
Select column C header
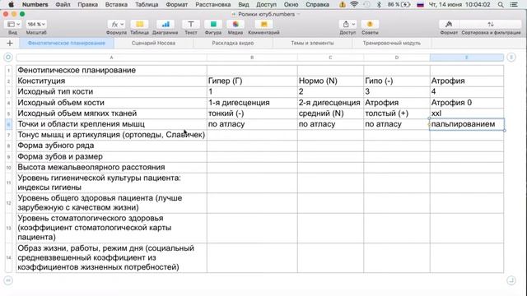(x=330, y=58)
